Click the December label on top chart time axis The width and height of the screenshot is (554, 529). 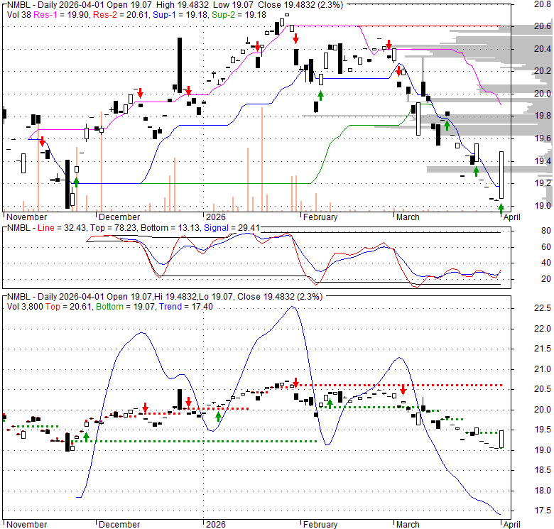(119, 217)
